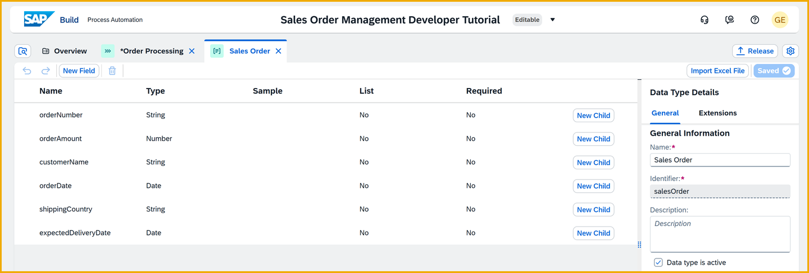Add New Child to orderDate row
The image size is (809, 273).
[x=593, y=186]
